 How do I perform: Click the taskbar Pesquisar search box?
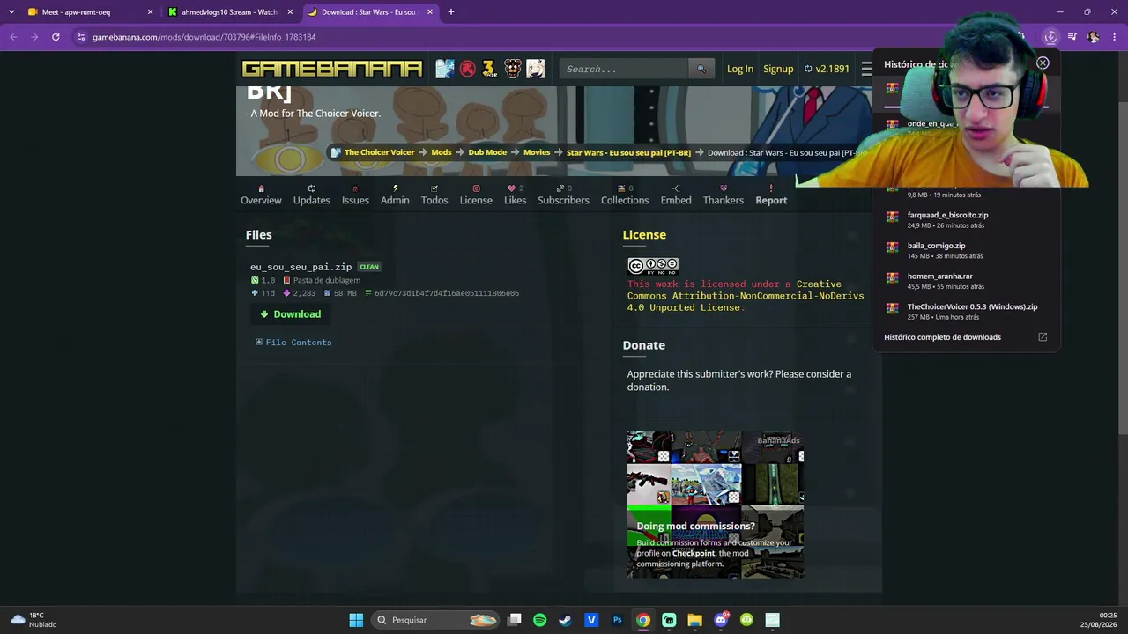[436, 620]
